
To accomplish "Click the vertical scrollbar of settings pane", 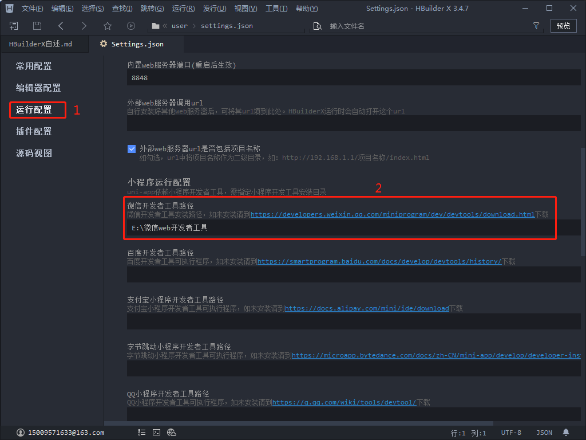I will click(x=583, y=202).
